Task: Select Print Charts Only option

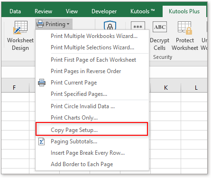Action: pos(92,118)
